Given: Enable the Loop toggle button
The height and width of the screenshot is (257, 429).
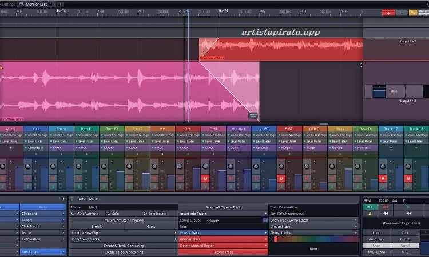Looking at the screenshot, I should (x=376, y=232).
